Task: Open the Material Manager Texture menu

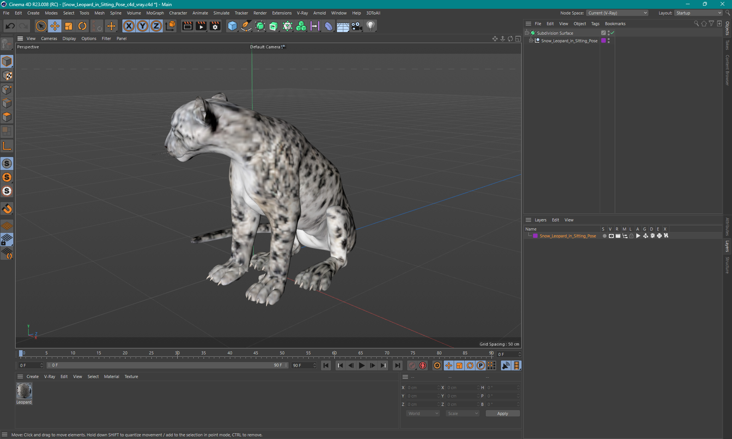Action: click(131, 377)
